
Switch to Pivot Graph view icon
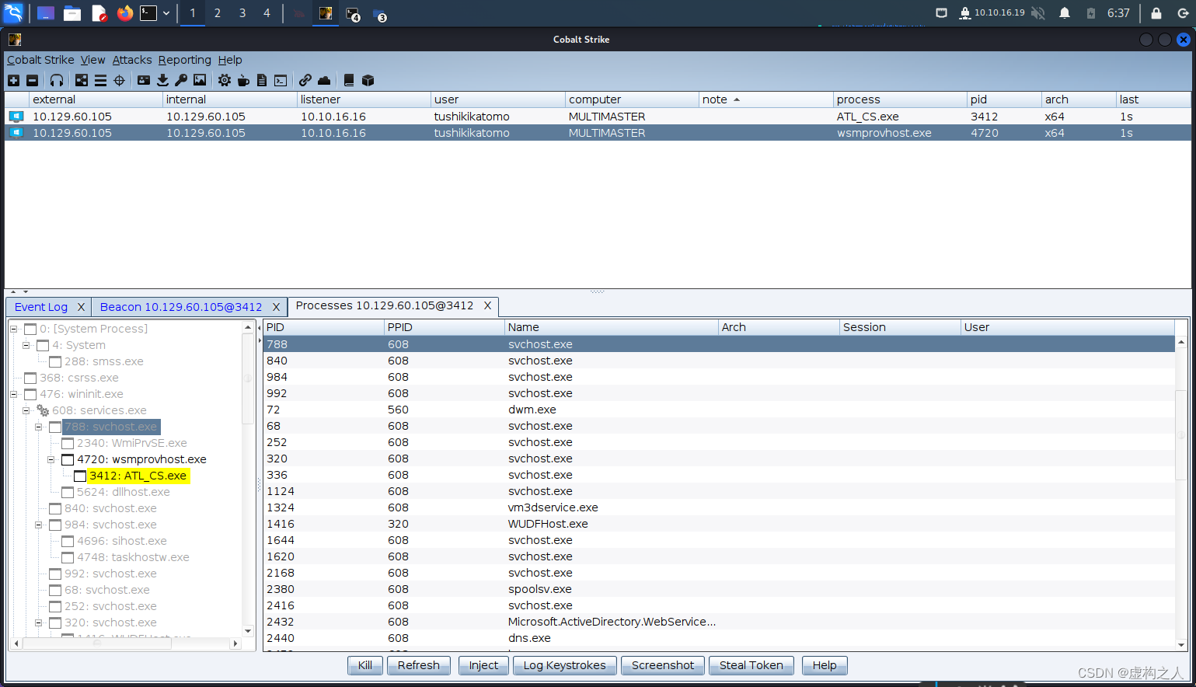[82, 80]
